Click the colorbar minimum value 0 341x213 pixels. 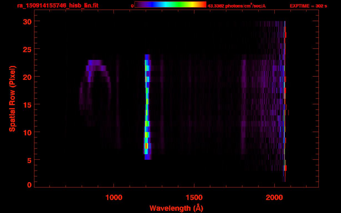point(132,6)
